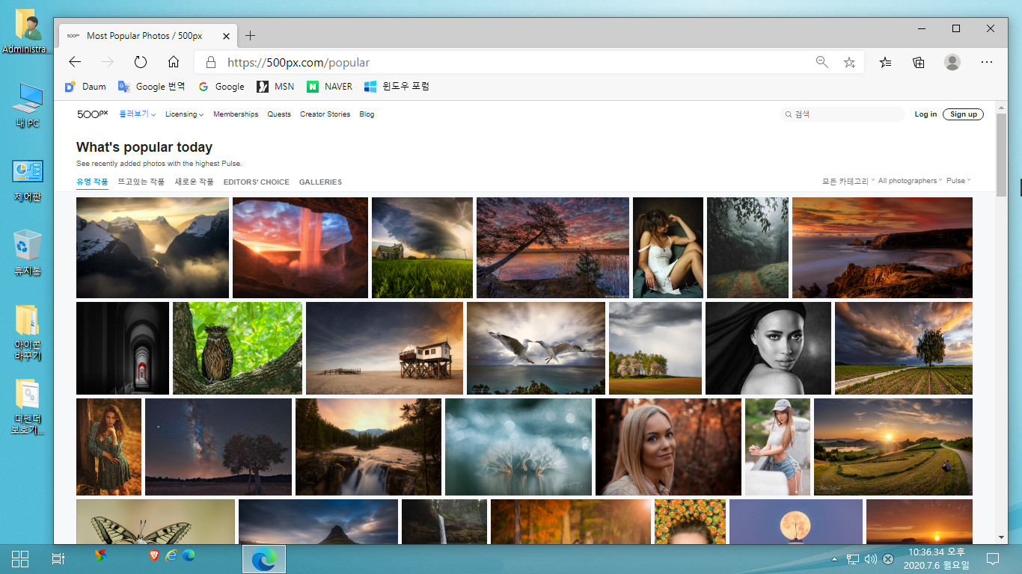This screenshot has height=574, width=1022.
Task: Open the Google 번역 bookmark
Action: click(151, 87)
